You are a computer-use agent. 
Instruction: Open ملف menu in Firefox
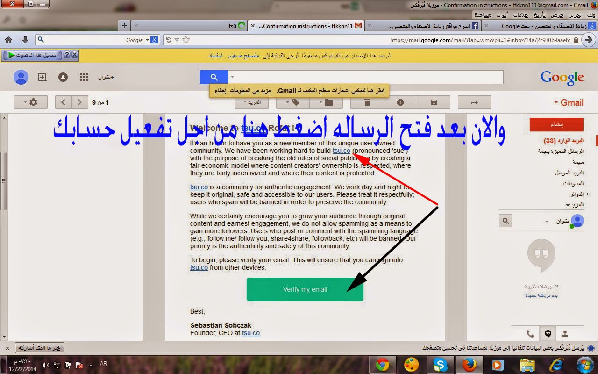tap(591, 14)
